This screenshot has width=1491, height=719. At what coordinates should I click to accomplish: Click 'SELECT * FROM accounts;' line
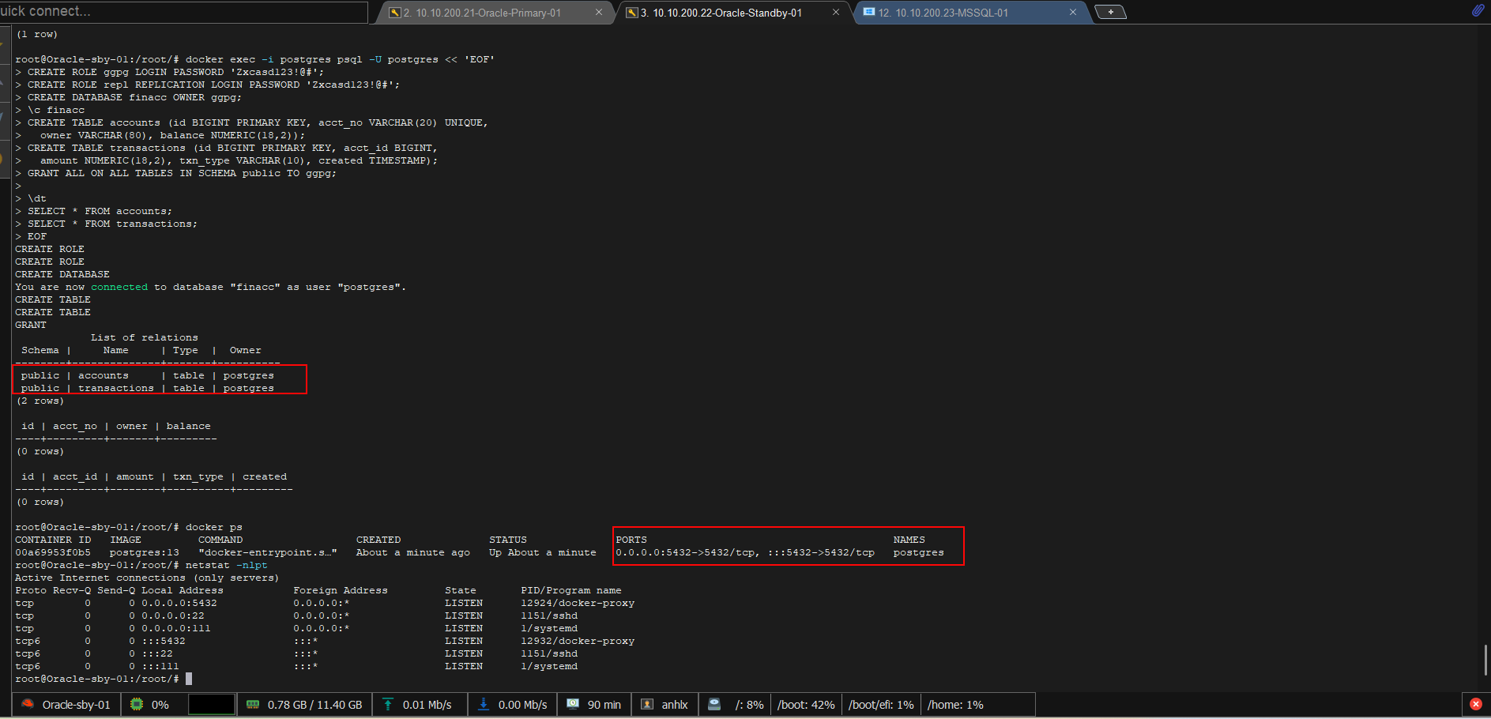(100, 211)
